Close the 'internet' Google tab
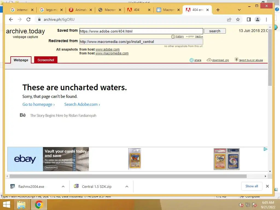 tap(32, 10)
